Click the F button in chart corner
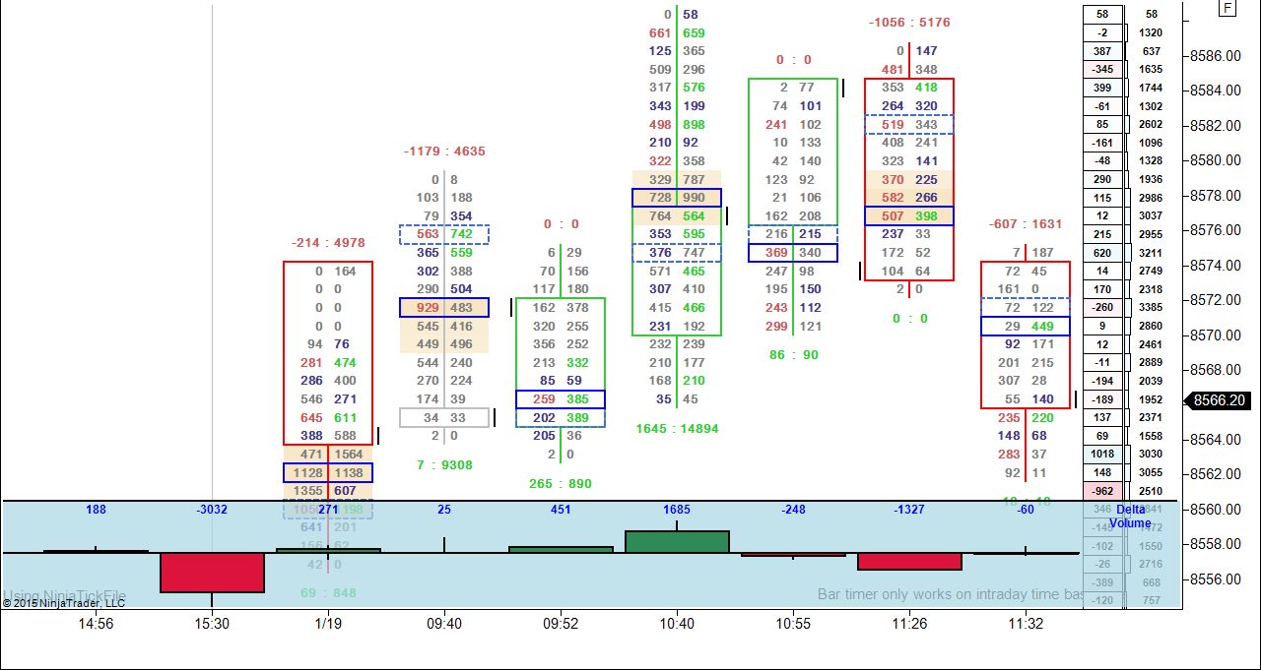Viewport: 1261px width, 670px height. click(1228, 8)
